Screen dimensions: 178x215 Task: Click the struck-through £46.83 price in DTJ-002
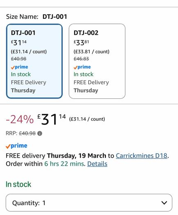coord(81,59)
